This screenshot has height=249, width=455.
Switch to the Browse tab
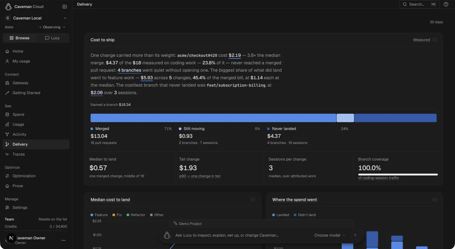click(19, 38)
